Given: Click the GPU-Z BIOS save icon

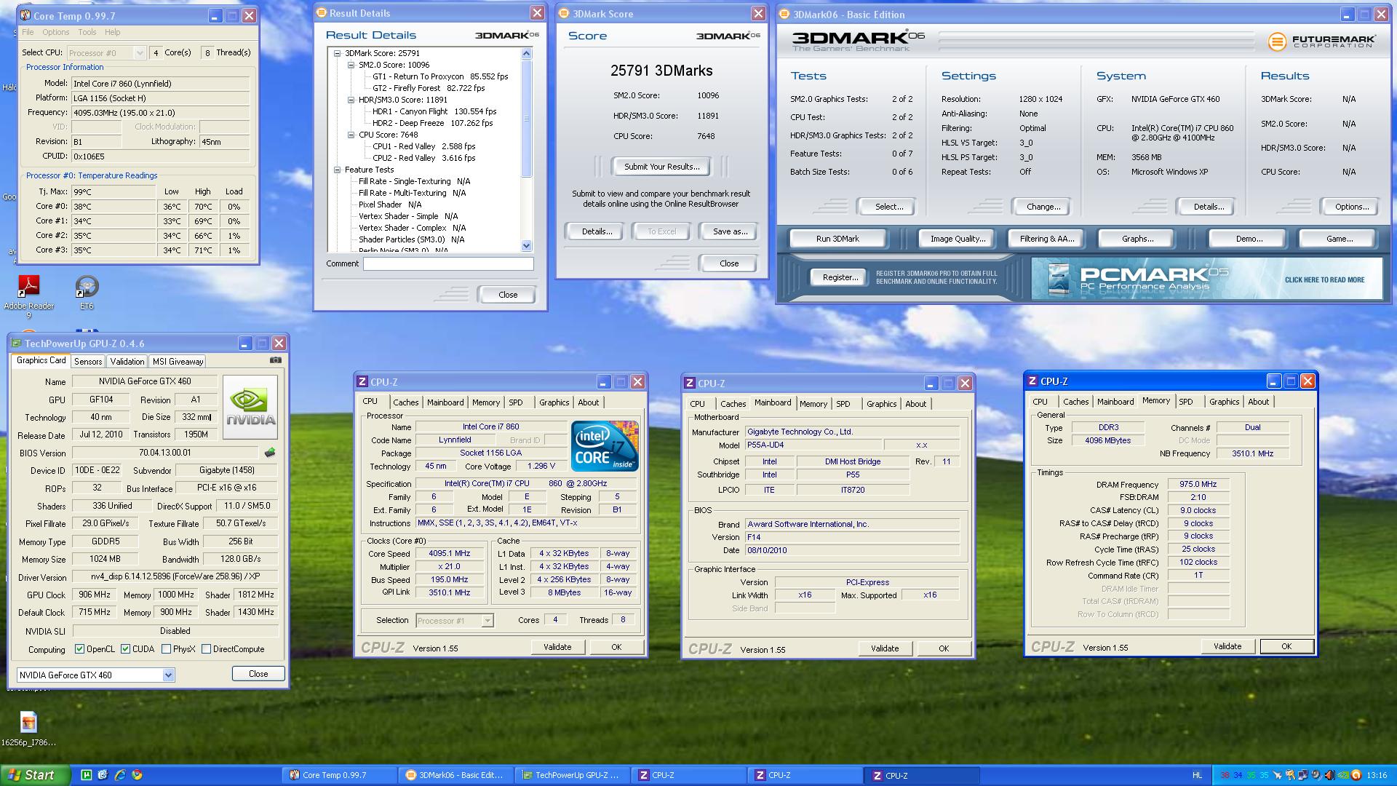Looking at the screenshot, I should [270, 453].
